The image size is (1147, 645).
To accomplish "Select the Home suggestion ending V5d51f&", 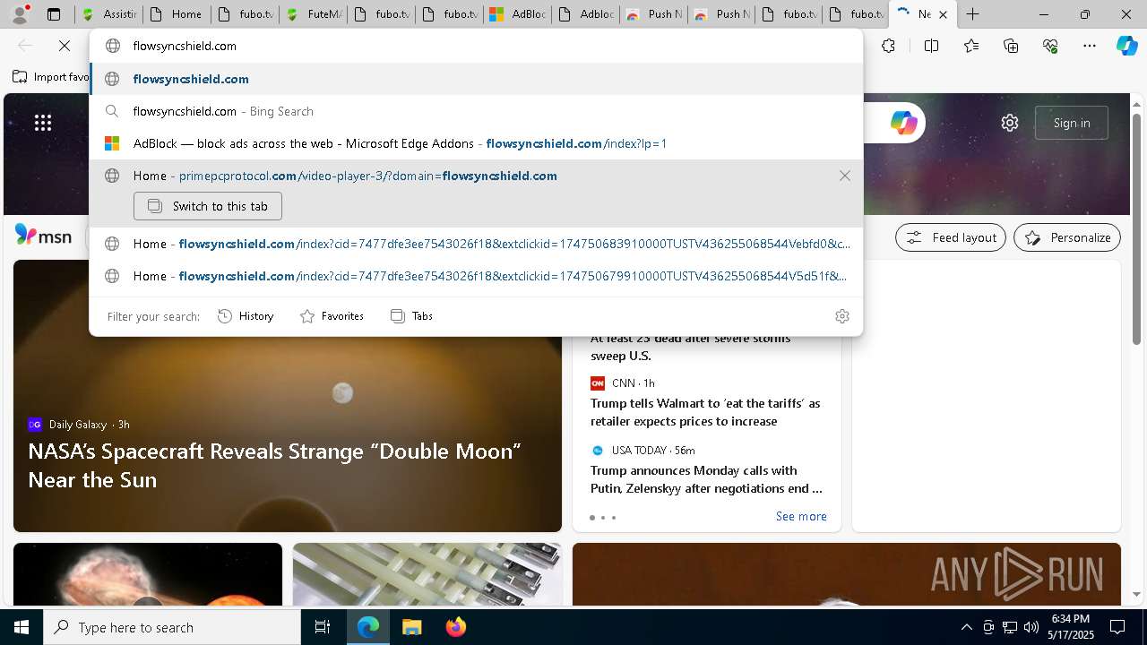I will tap(477, 276).
